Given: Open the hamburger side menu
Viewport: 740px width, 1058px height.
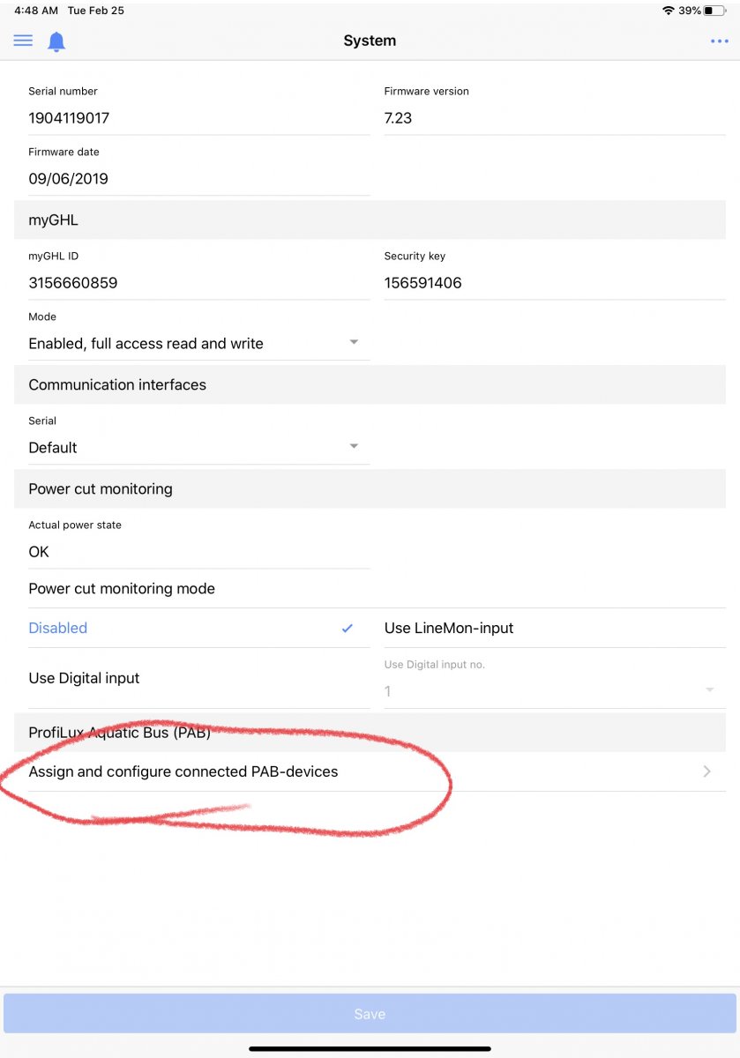Looking at the screenshot, I should (23, 41).
